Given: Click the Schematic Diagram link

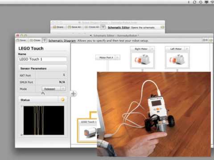Looking at the screenshot, I should 62,41.
